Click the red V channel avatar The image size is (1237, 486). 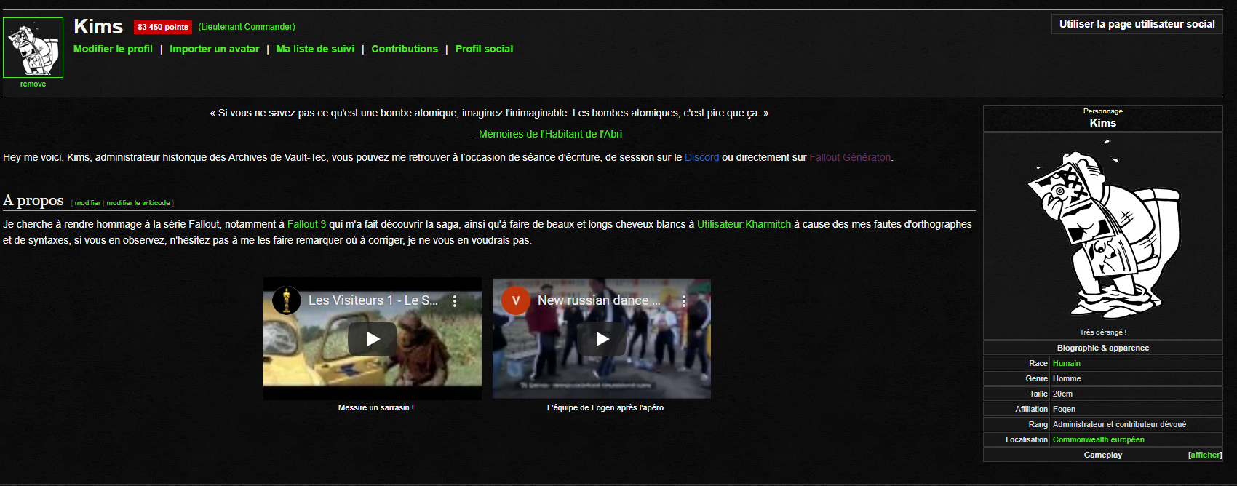point(515,300)
